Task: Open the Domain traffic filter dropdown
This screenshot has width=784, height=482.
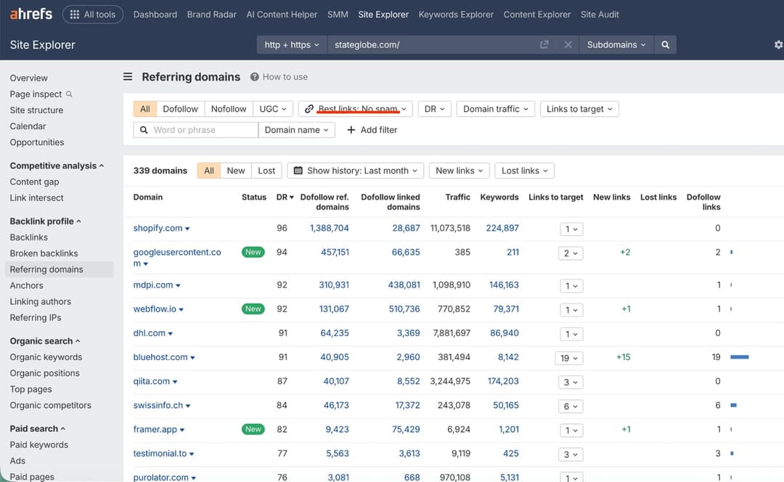Action: (x=496, y=109)
